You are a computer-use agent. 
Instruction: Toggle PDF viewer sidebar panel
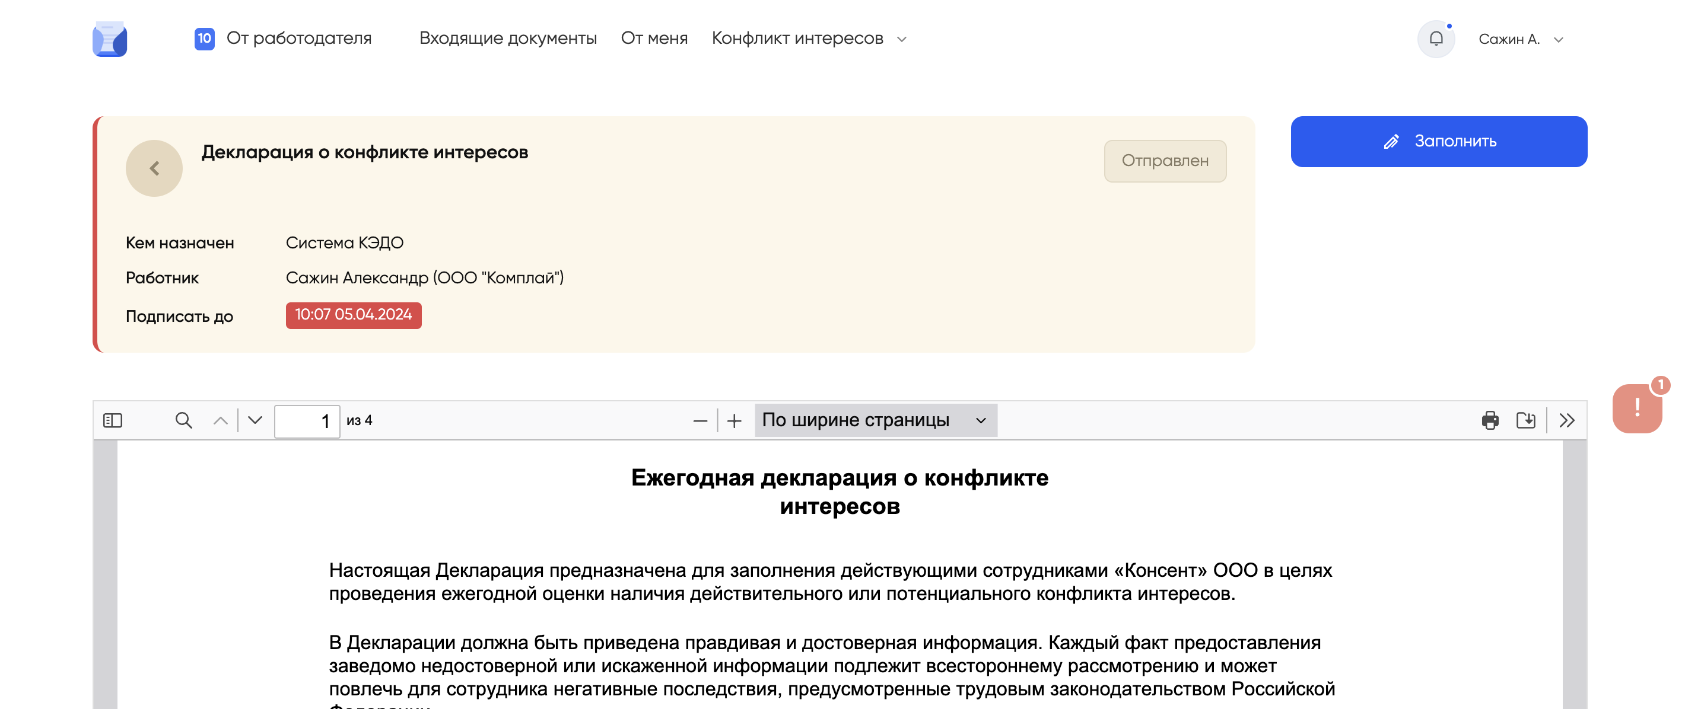tap(113, 420)
